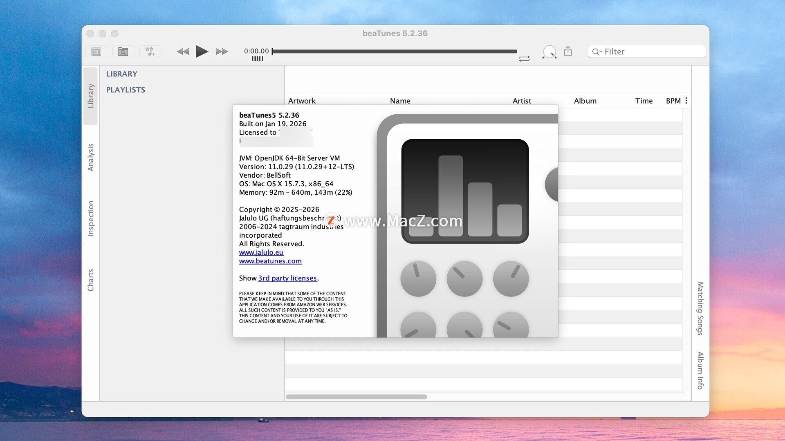
Task: Skip to previous track
Action: pos(183,51)
